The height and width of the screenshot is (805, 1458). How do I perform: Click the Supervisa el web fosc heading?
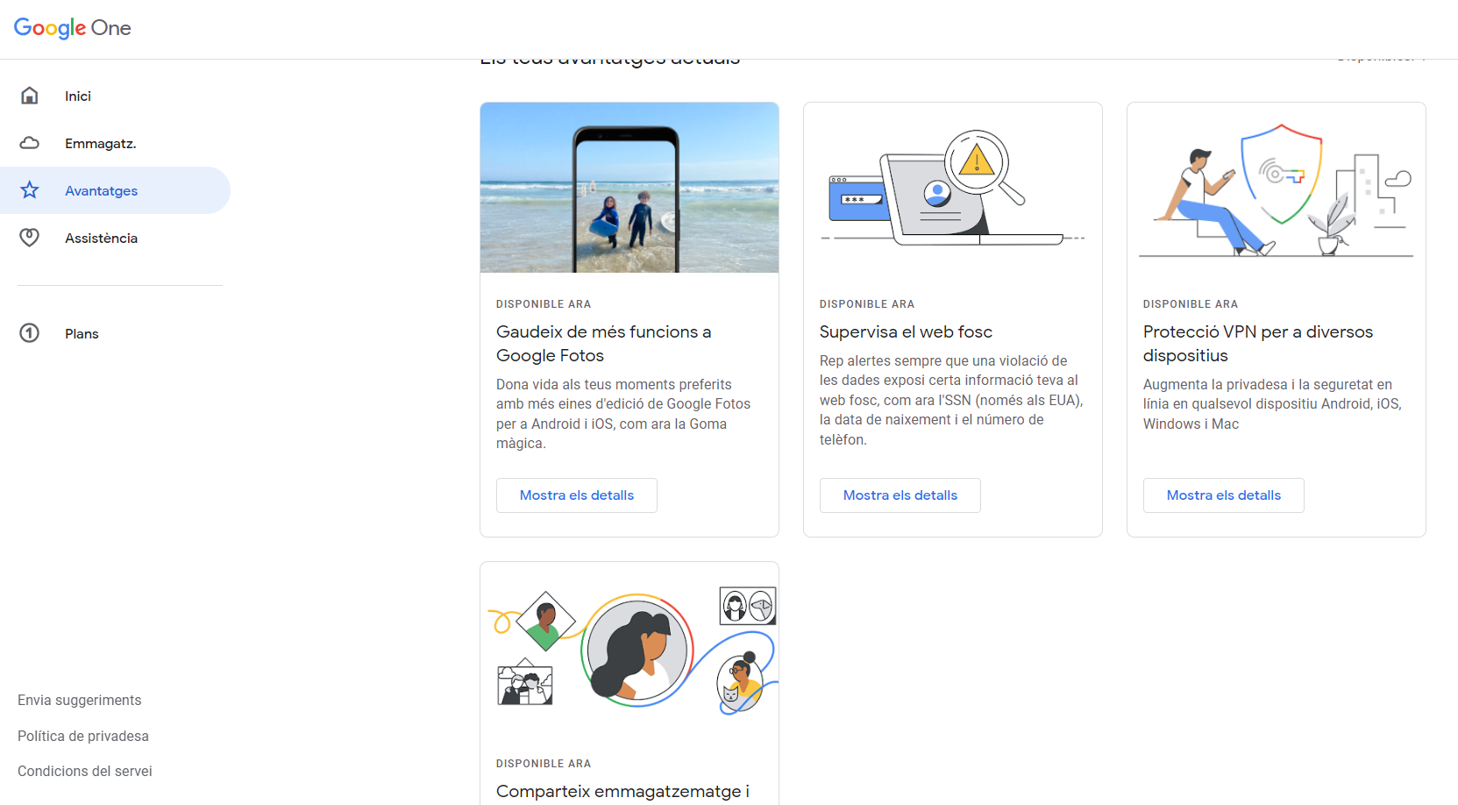pyautogui.click(x=907, y=331)
